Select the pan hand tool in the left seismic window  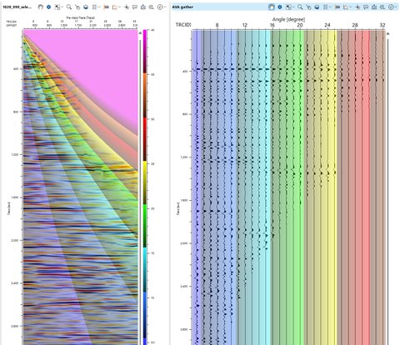pos(41,7)
